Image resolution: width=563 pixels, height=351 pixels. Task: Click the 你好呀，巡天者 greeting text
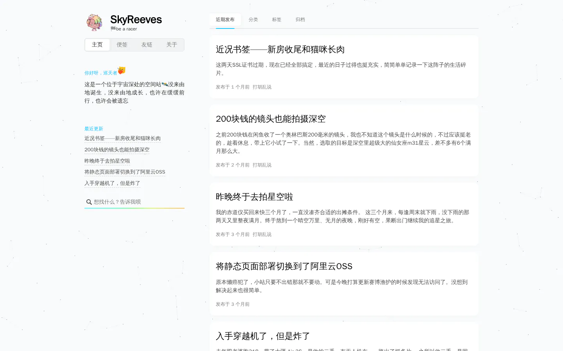pos(101,73)
